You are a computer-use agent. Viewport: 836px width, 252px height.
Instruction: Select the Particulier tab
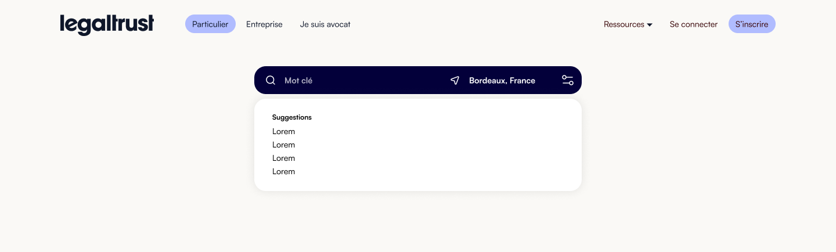(x=210, y=24)
